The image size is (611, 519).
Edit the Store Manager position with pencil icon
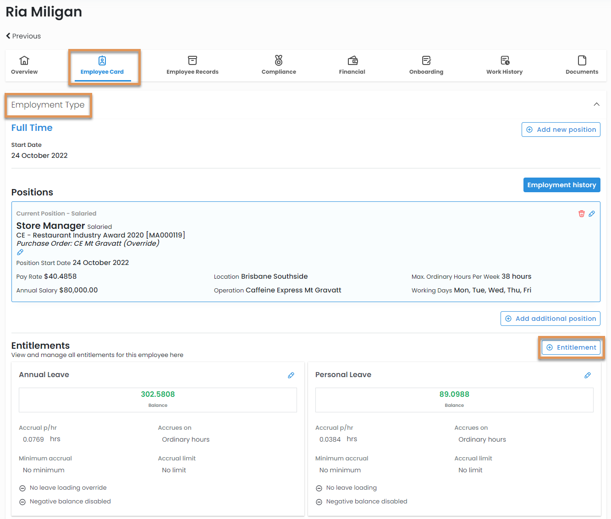[x=592, y=214]
